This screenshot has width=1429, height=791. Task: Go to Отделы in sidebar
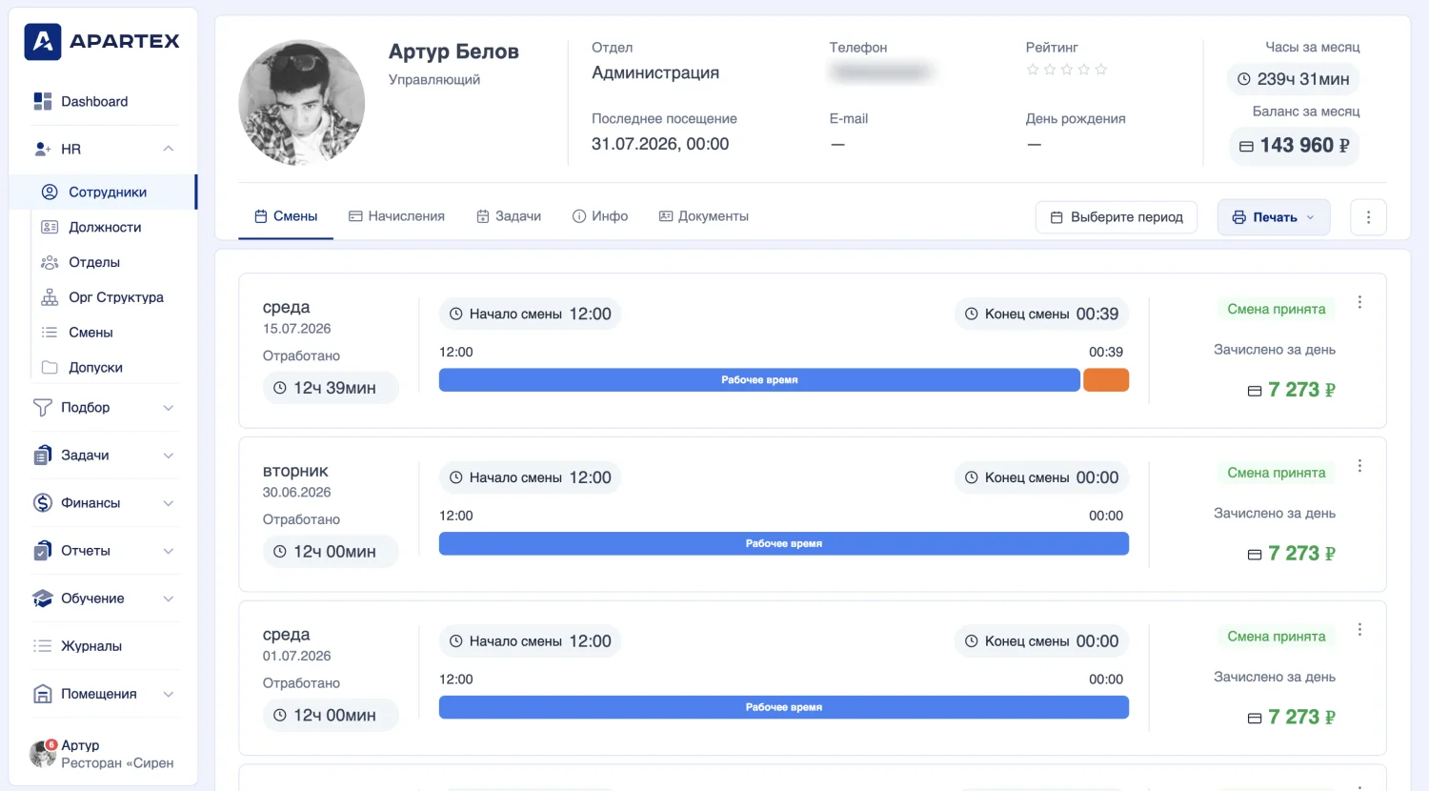coord(94,262)
